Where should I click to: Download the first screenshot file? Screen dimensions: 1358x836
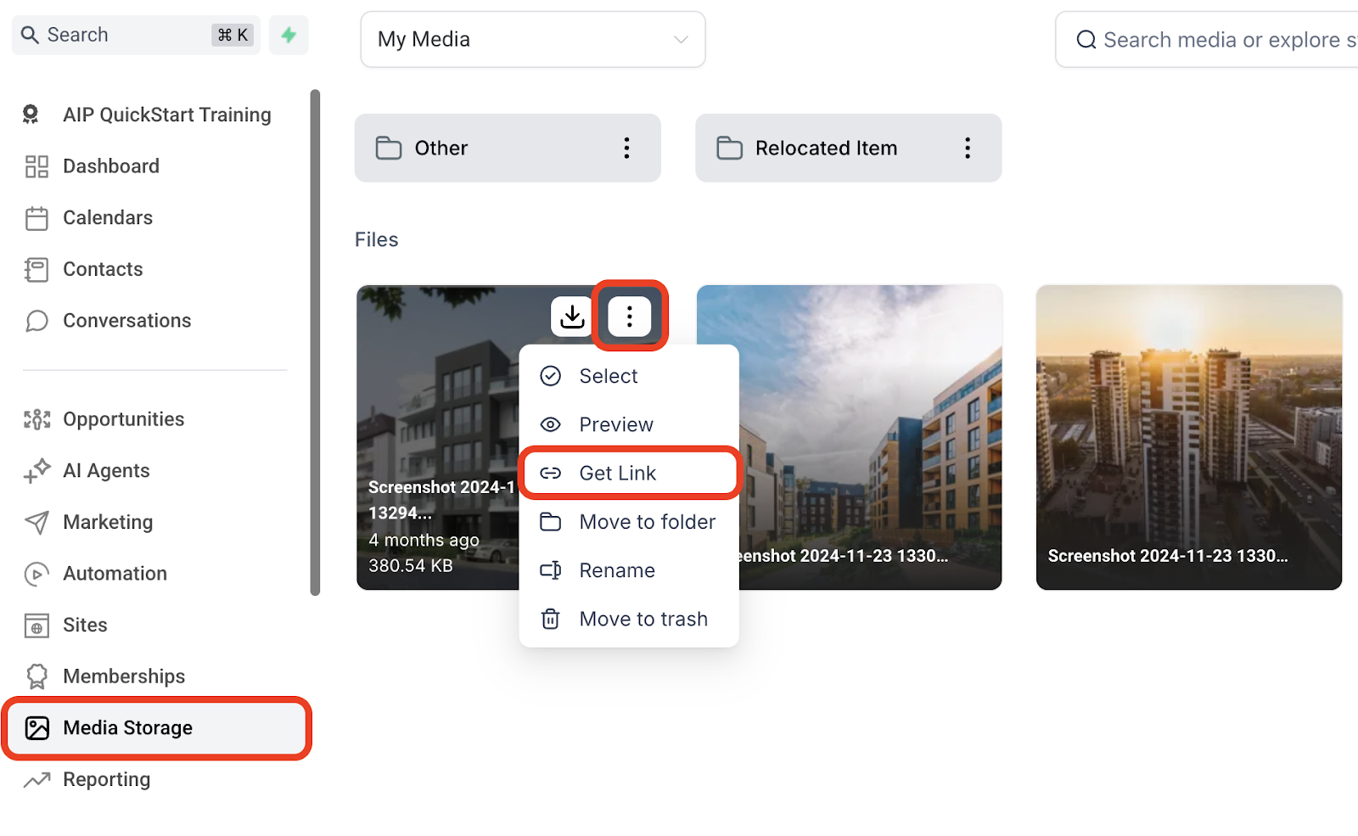tap(572, 317)
